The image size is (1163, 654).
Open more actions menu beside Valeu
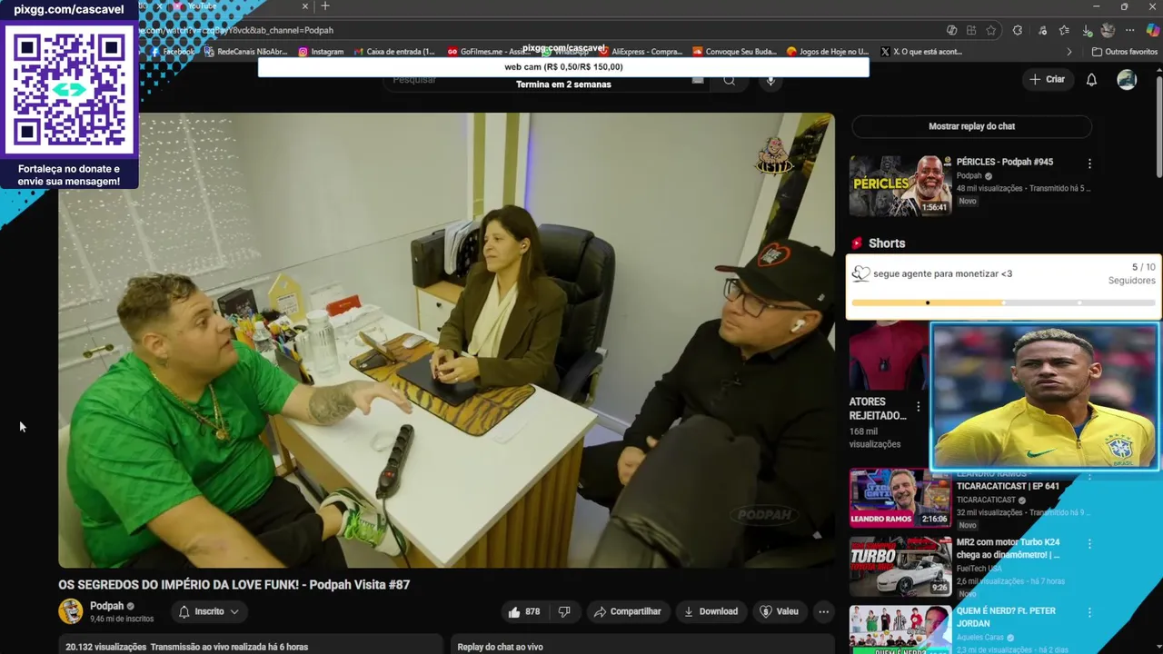823,611
